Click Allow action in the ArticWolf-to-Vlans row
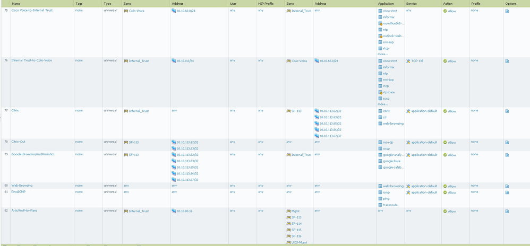 (x=451, y=212)
